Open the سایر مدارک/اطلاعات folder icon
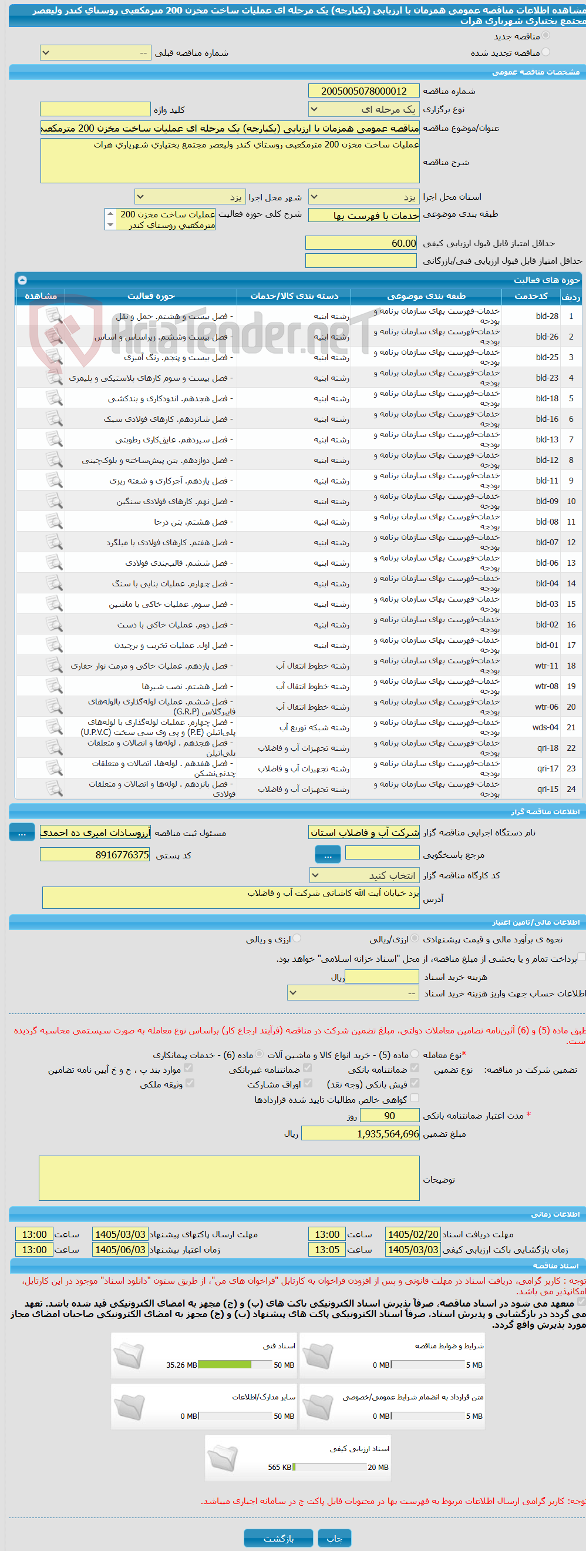 click(129, 1406)
